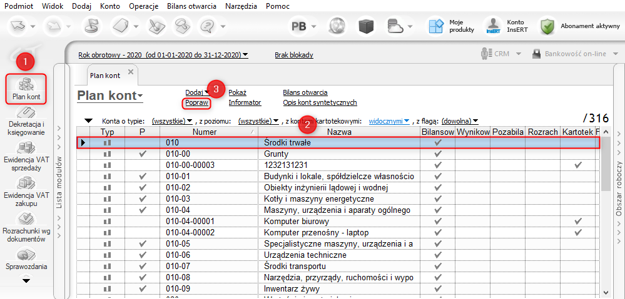Toggle Kartotekowe checkmark for Komputer biurowy

(577, 222)
